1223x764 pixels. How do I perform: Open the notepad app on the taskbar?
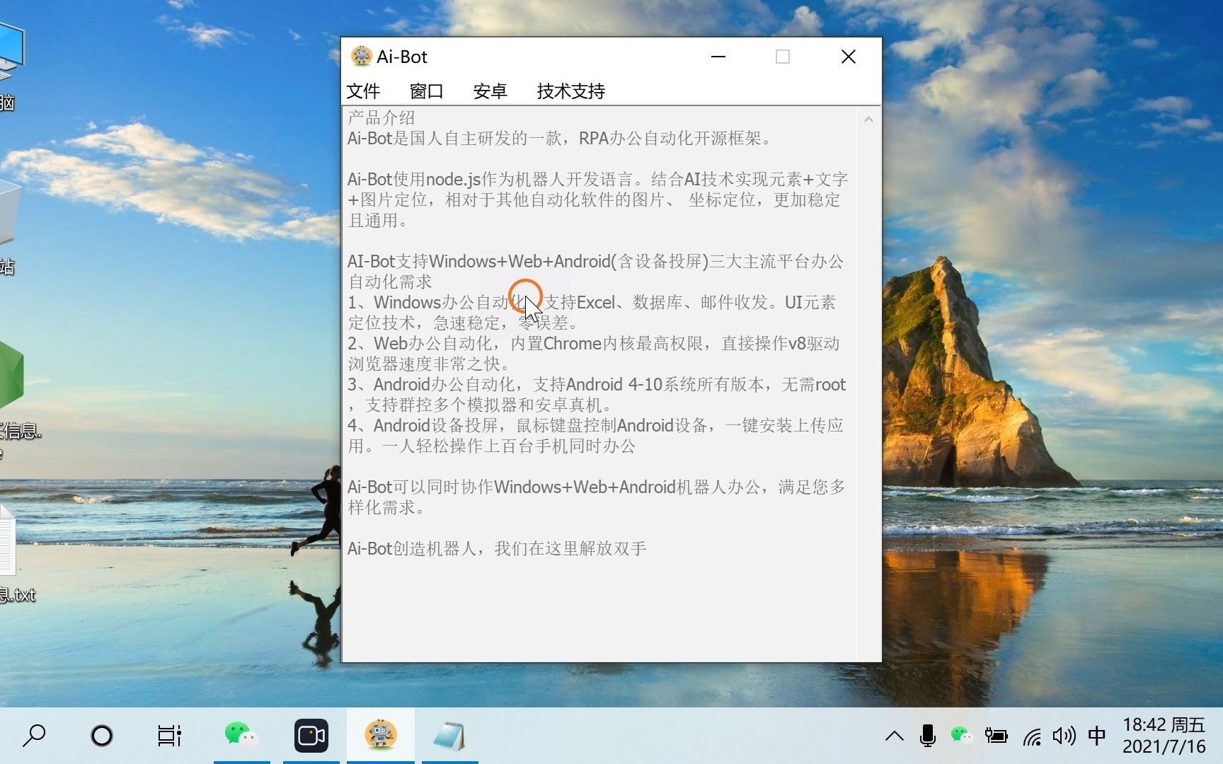point(449,736)
